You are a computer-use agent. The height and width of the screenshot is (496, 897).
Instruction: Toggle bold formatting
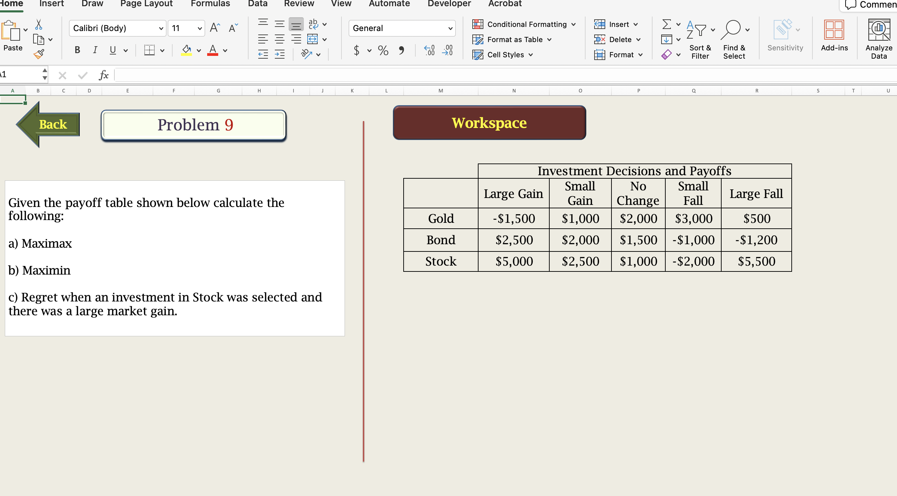[77, 50]
